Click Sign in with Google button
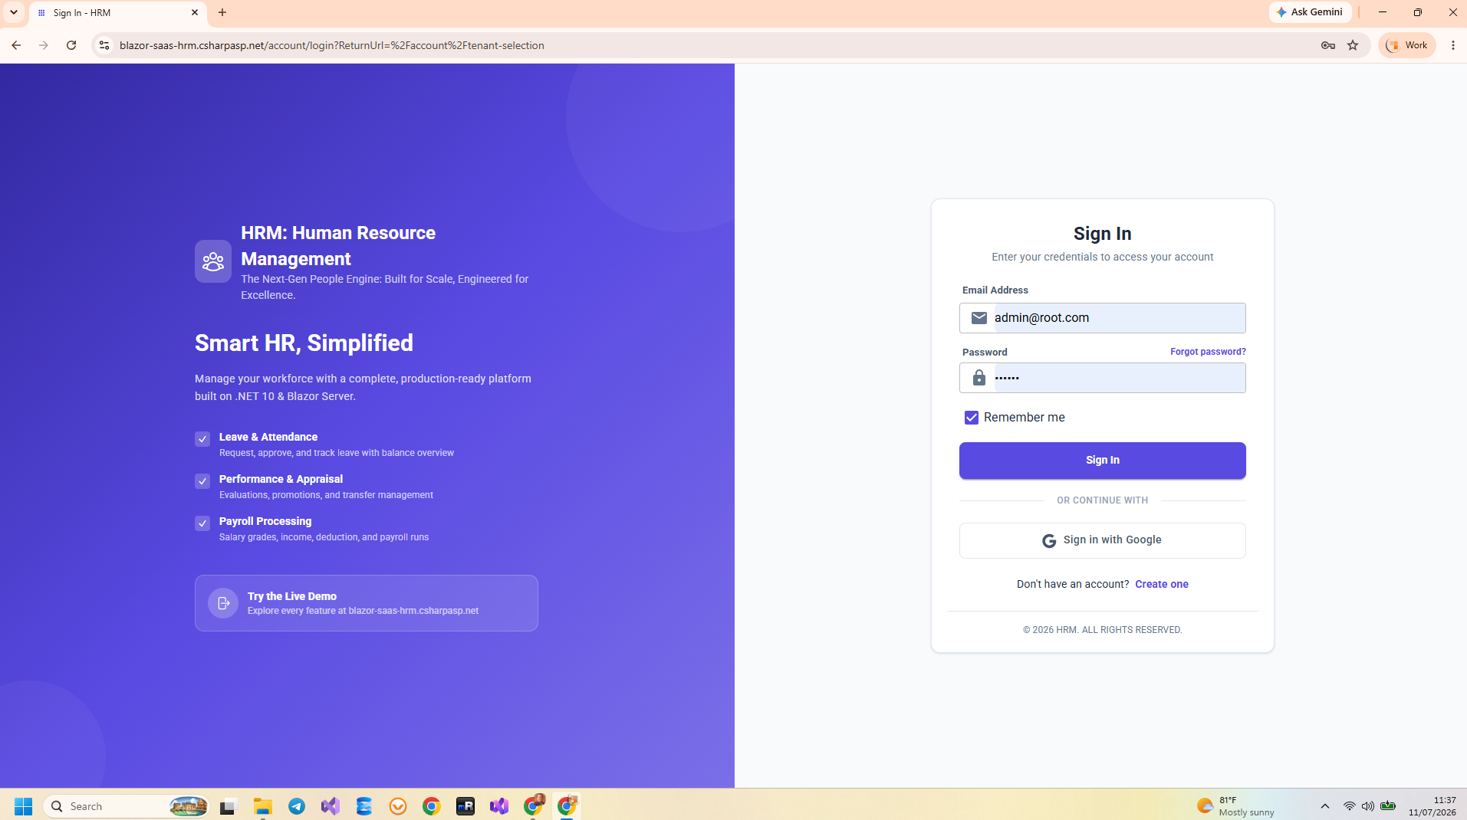This screenshot has width=1467, height=820. [x=1102, y=540]
